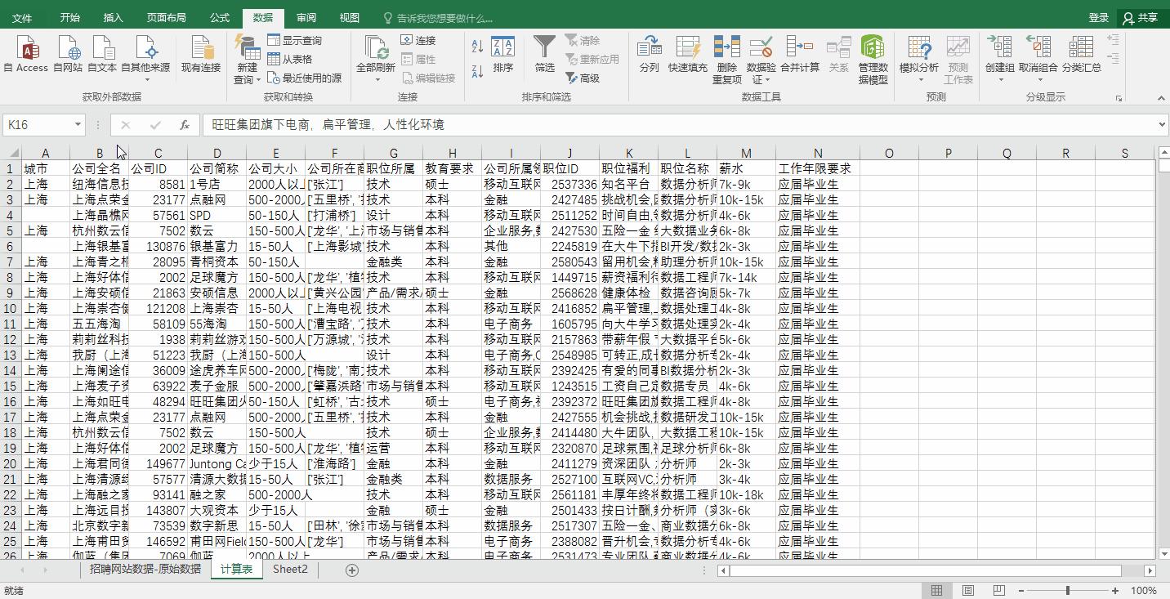Click the zoom slider handle
Screen dimensions: 1170x599
[x=1068, y=590]
